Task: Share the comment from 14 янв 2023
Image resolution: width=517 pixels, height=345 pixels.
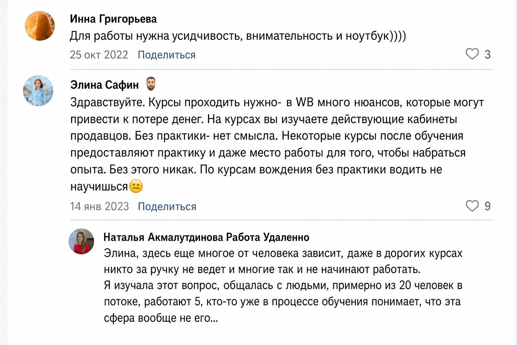Action: [x=167, y=206]
